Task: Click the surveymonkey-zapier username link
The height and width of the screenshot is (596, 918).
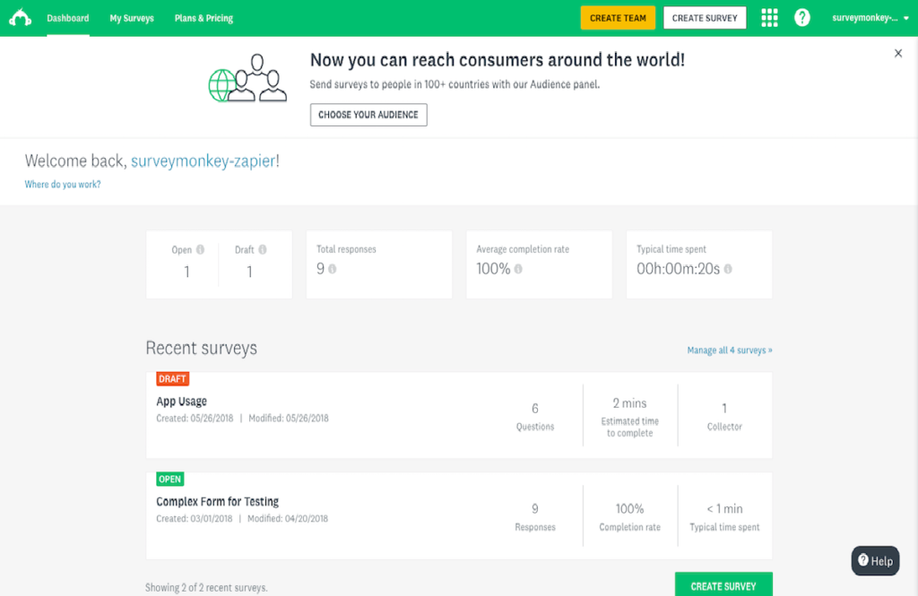Action: 204,161
